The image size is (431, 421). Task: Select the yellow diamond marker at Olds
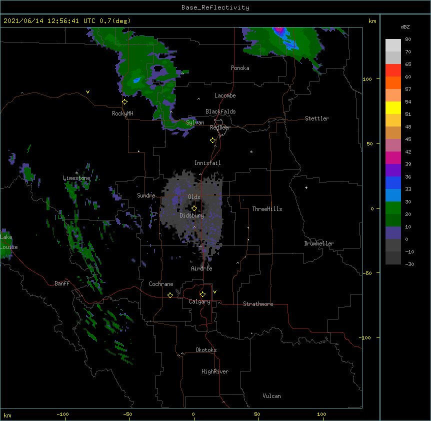point(194,208)
